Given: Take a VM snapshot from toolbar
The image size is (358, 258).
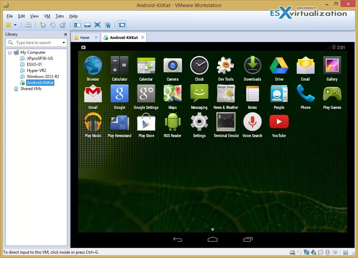Looking at the screenshot, I should [x=42, y=25].
